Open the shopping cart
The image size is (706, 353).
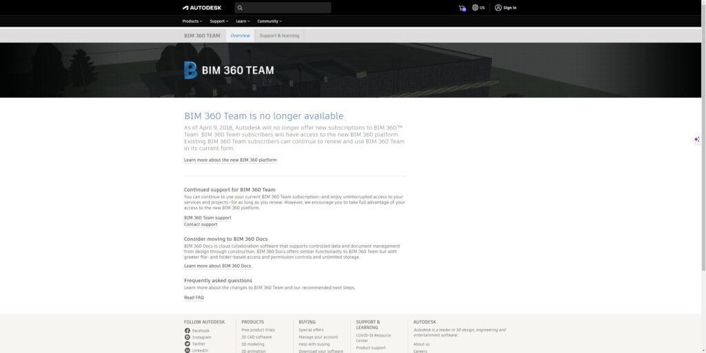[462, 8]
